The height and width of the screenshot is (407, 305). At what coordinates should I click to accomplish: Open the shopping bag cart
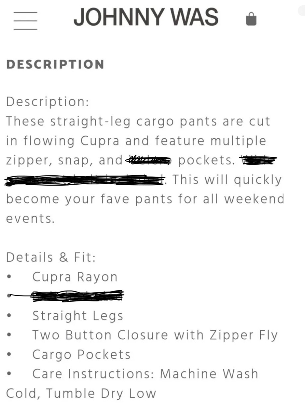click(x=251, y=19)
